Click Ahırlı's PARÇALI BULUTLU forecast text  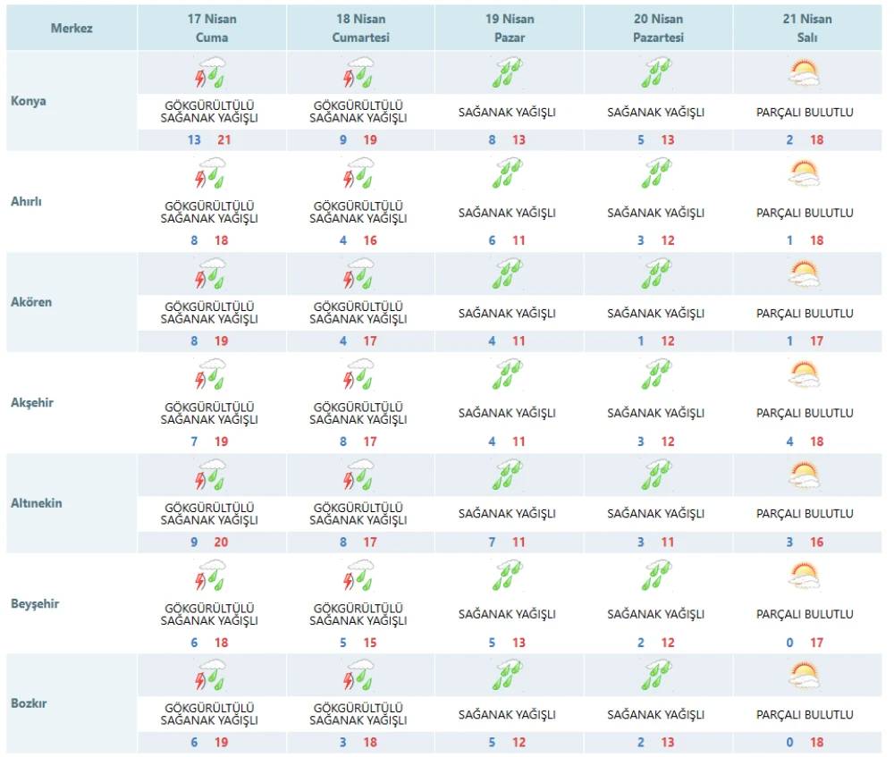[805, 213]
